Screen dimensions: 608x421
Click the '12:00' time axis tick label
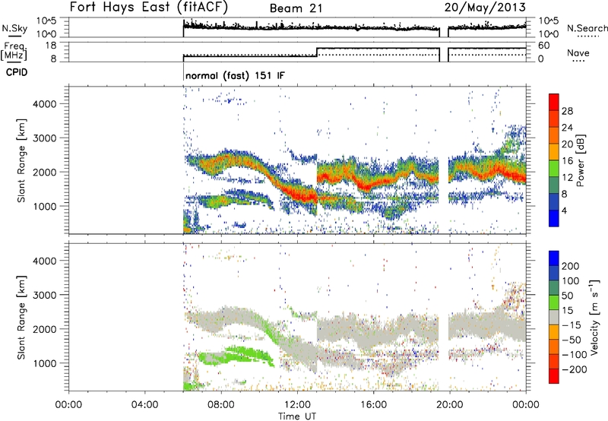click(297, 405)
